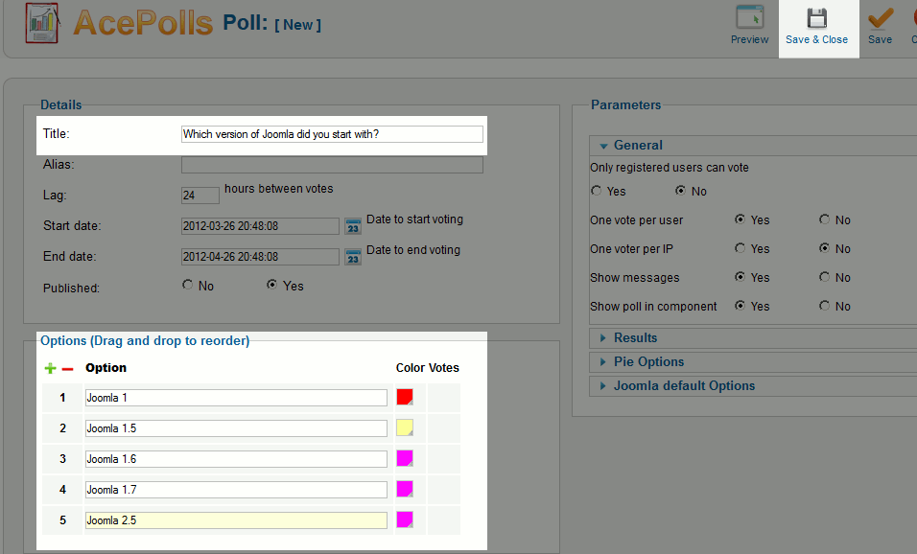Click red minus to remove option
Viewport: 917px width, 554px height.
click(67, 368)
